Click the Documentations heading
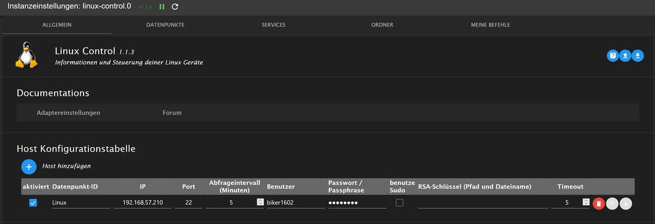The height and width of the screenshot is (224, 655). point(53,93)
